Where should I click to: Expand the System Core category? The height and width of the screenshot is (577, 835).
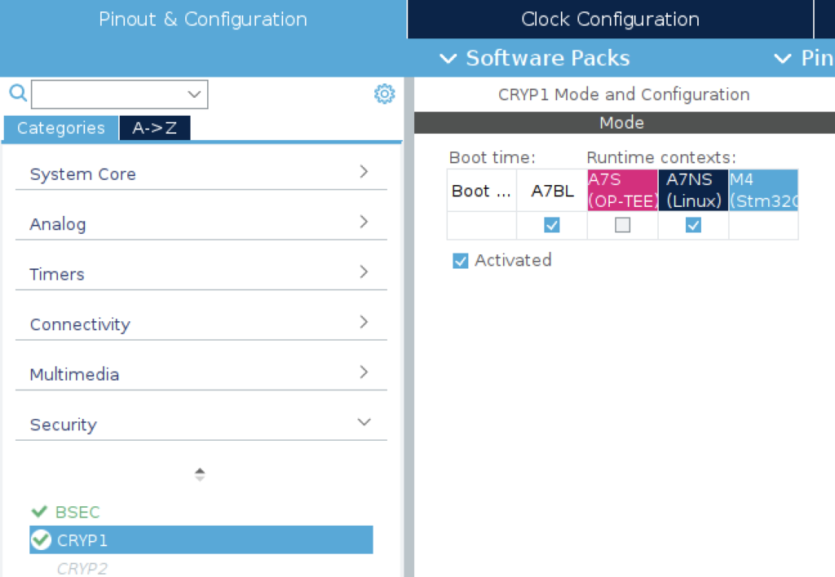(x=201, y=174)
